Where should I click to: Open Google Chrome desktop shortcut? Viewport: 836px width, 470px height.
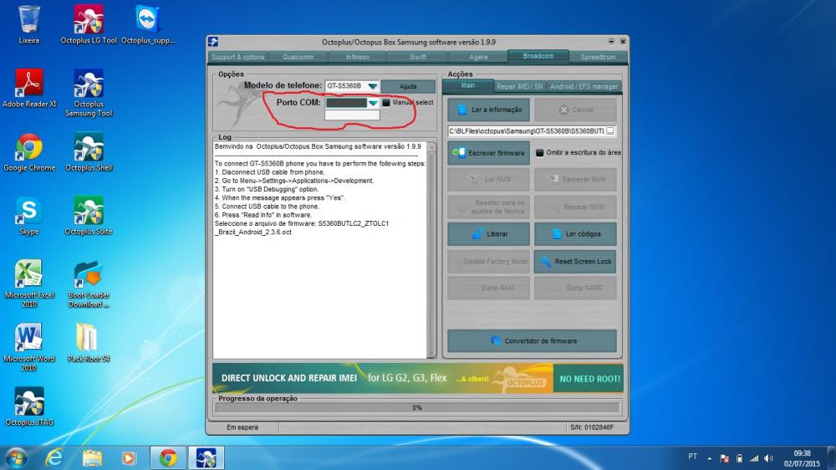pyautogui.click(x=28, y=152)
